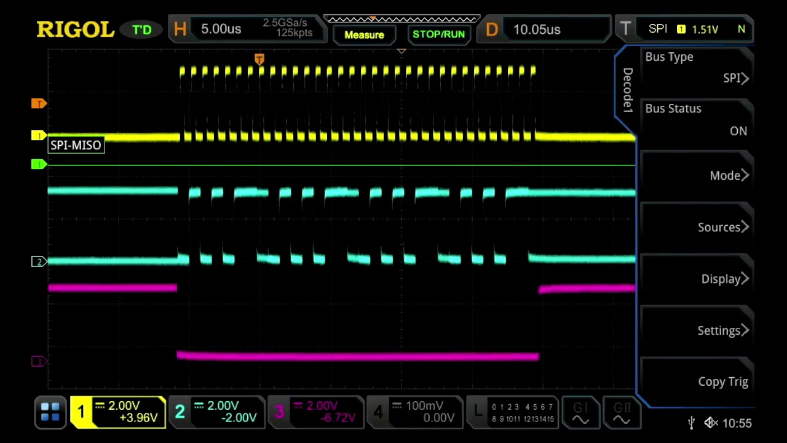Click the orange horizontal trigger position marker T
The width and height of the screenshot is (787, 443).
[259, 59]
